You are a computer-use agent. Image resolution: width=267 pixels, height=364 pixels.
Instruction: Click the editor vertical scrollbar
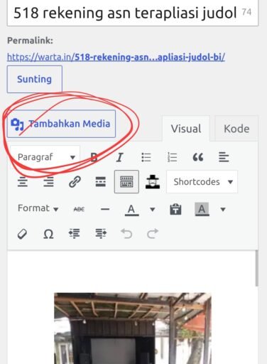[256, 268]
